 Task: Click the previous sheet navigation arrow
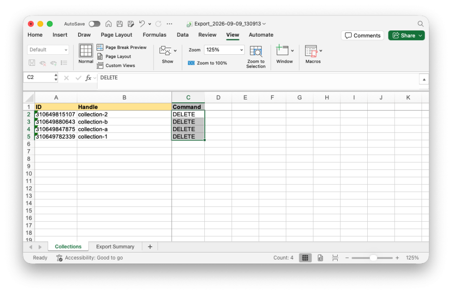click(x=30, y=247)
